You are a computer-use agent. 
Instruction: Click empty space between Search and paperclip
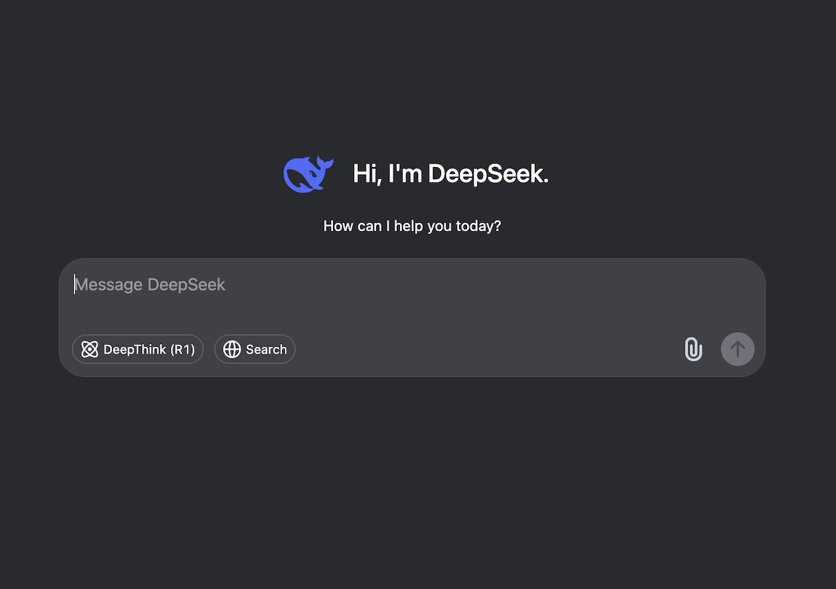488,350
